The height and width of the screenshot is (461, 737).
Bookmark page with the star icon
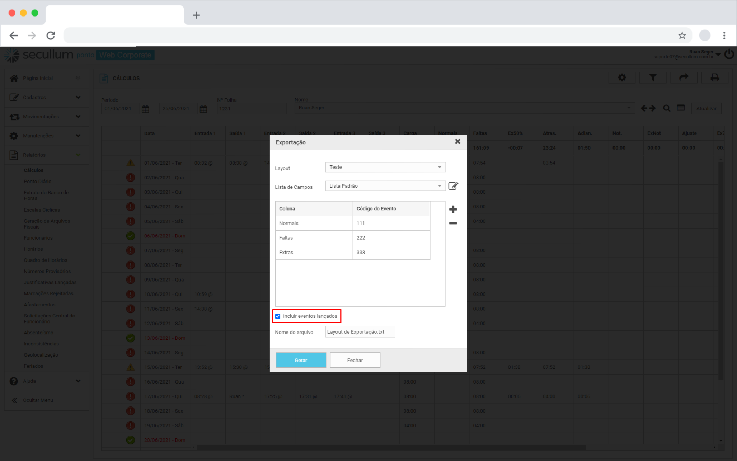[682, 36]
